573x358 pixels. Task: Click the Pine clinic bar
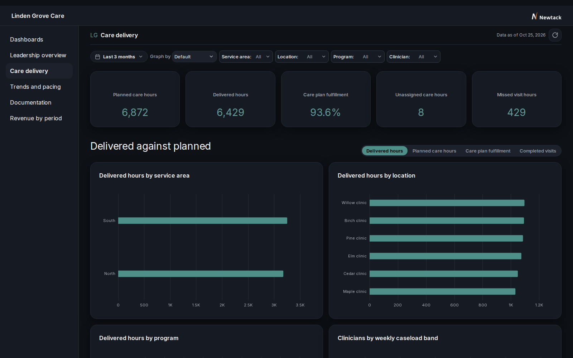pos(446,238)
